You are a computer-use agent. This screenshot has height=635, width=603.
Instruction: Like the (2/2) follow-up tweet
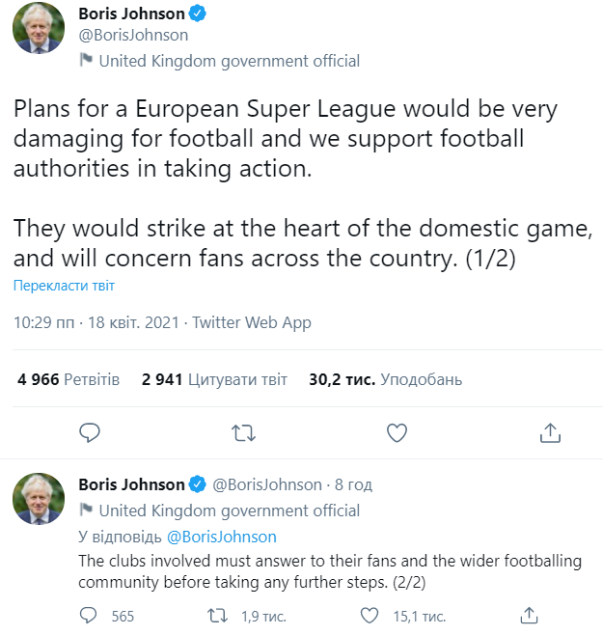coord(370,616)
